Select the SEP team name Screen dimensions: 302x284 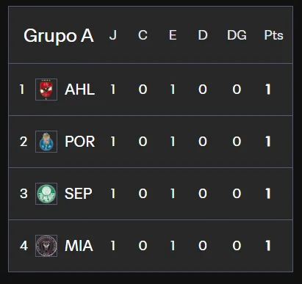click(x=79, y=194)
